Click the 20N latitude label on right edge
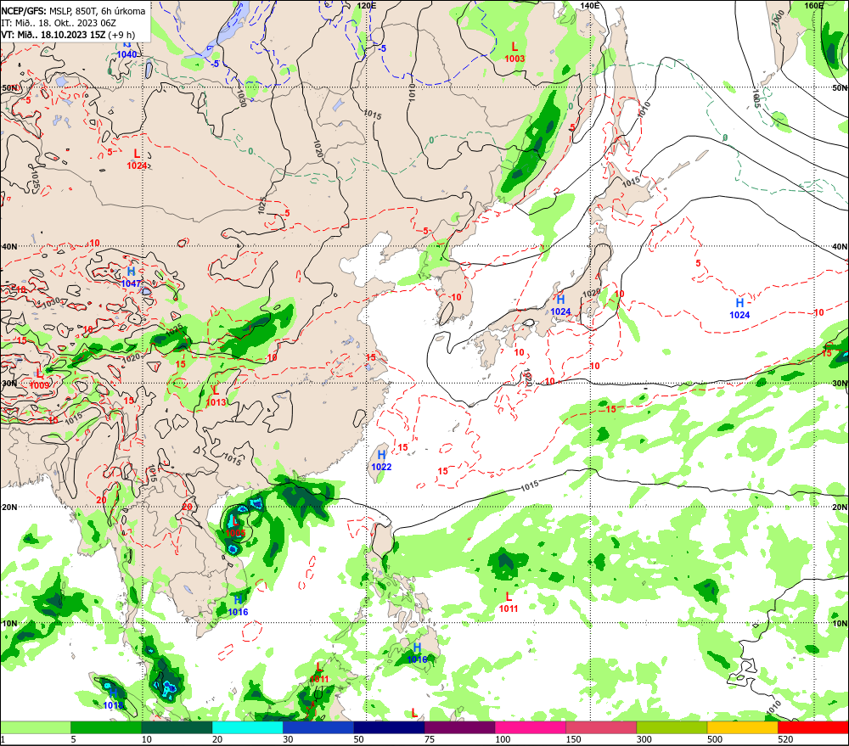849x746 pixels. [x=840, y=508]
